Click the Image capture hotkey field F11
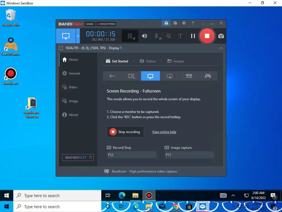 189,155
